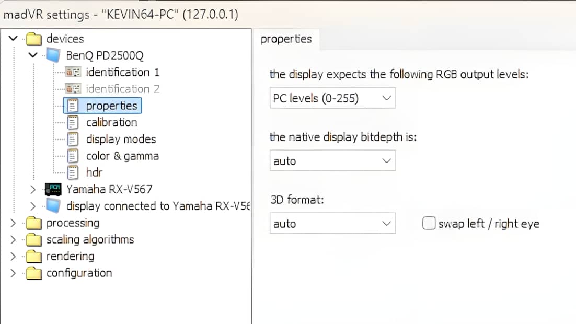The image size is (576, 324).
Task: Click the BenQ PD2500Q monitor icon
Action: coord(53,55)
